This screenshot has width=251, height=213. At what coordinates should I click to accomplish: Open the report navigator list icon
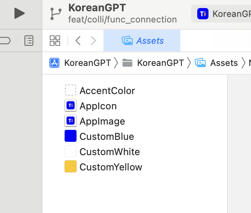[x=29, y=41]
